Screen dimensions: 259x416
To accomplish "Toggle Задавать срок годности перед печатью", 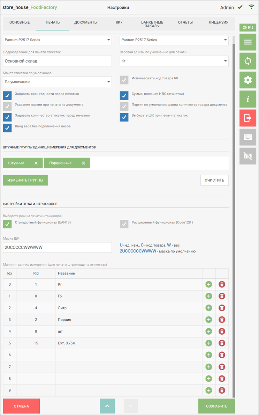I will click(7, 95).
